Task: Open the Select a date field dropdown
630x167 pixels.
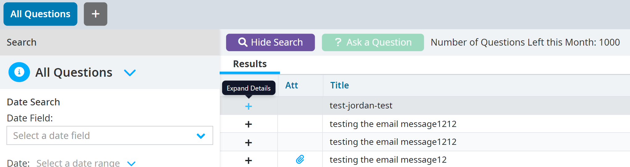Action: (110, 136)
